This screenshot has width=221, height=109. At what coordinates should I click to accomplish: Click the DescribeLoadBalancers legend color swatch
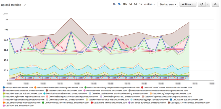point(90,94)
